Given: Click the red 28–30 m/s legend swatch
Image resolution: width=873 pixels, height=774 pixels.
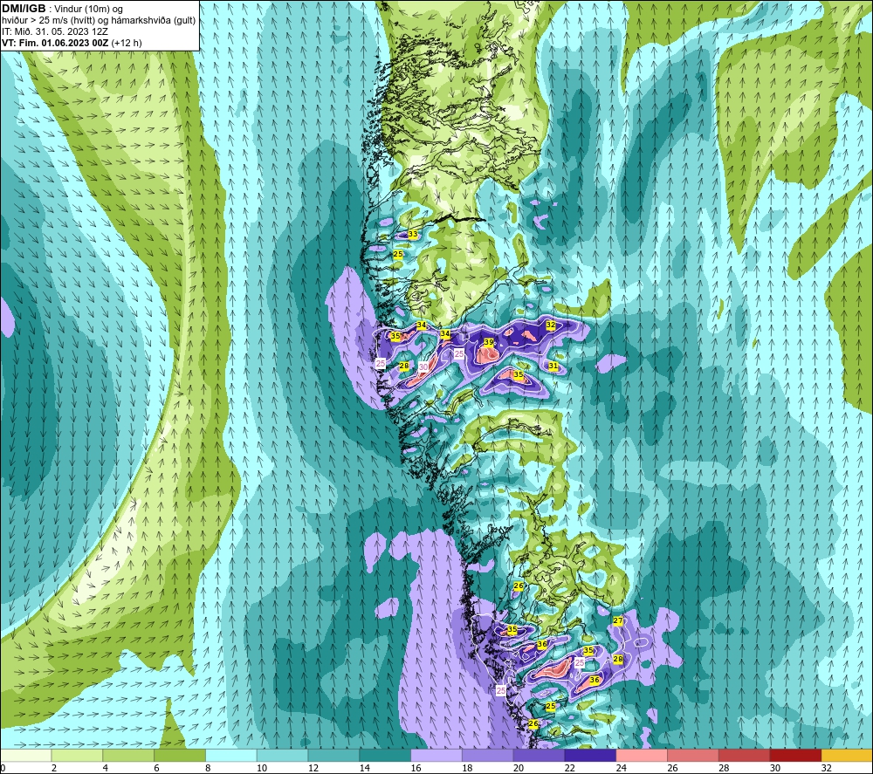Looking at the screenshot, I should 745,755.
